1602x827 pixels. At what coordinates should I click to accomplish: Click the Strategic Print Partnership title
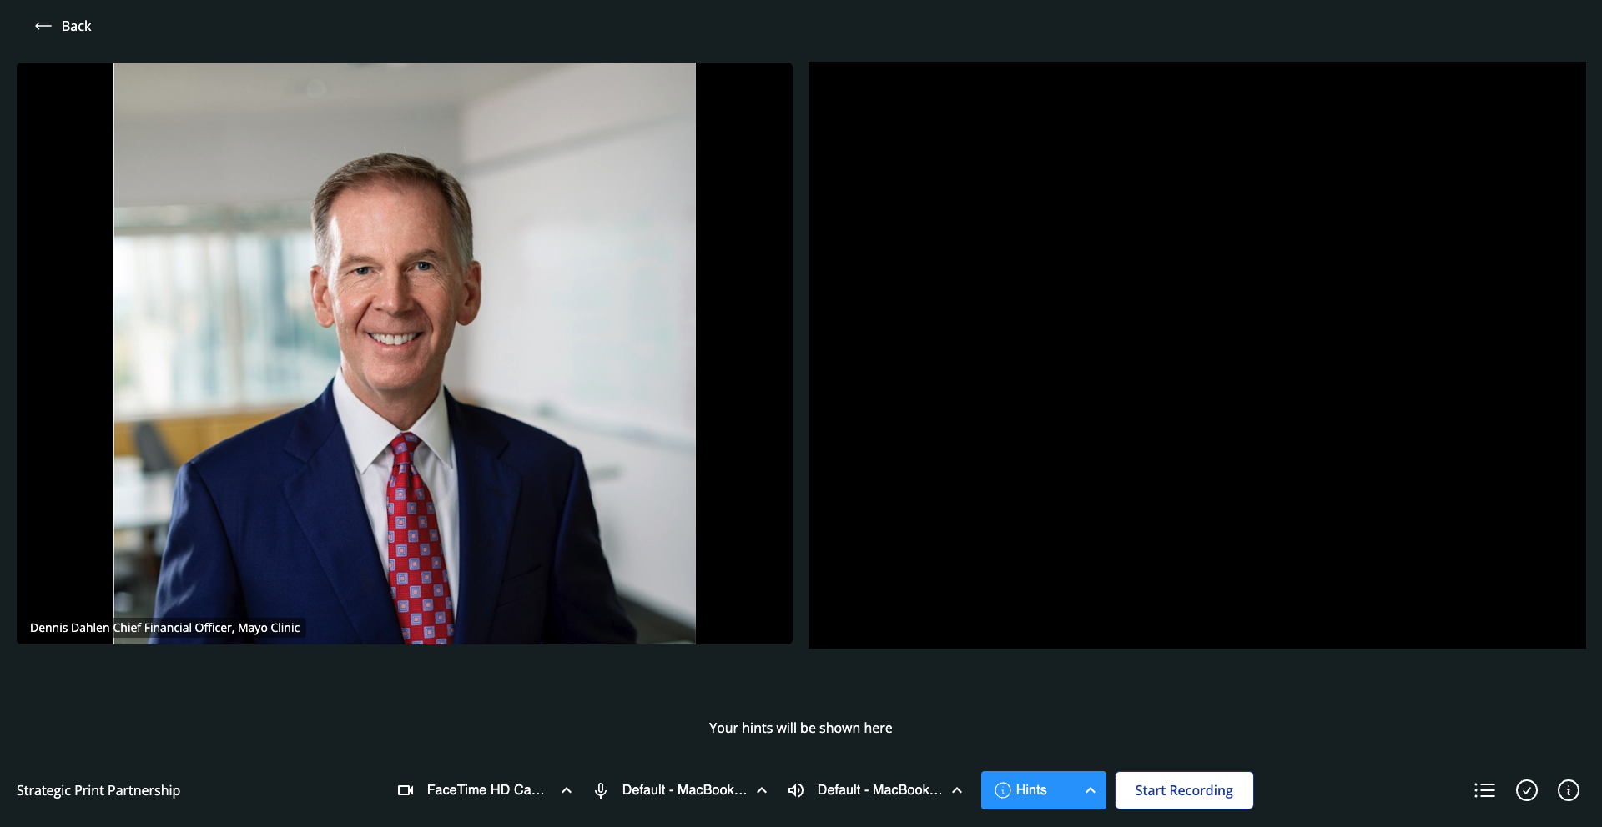(x=98, y=790)
